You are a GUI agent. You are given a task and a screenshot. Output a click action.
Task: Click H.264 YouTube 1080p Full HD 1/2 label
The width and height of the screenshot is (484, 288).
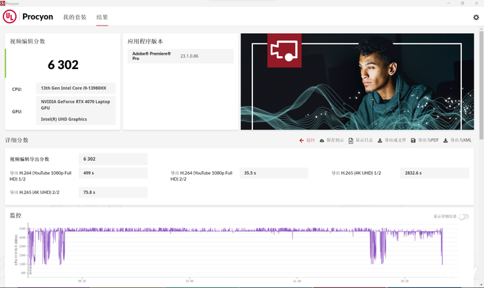(40, 176)
